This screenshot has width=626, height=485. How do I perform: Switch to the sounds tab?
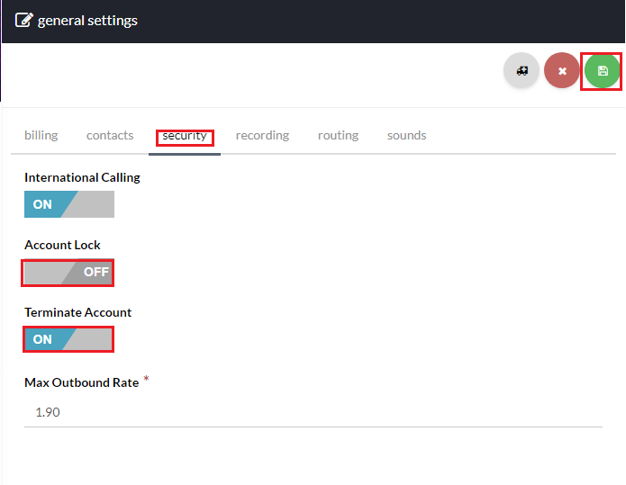tap(406, 136)
